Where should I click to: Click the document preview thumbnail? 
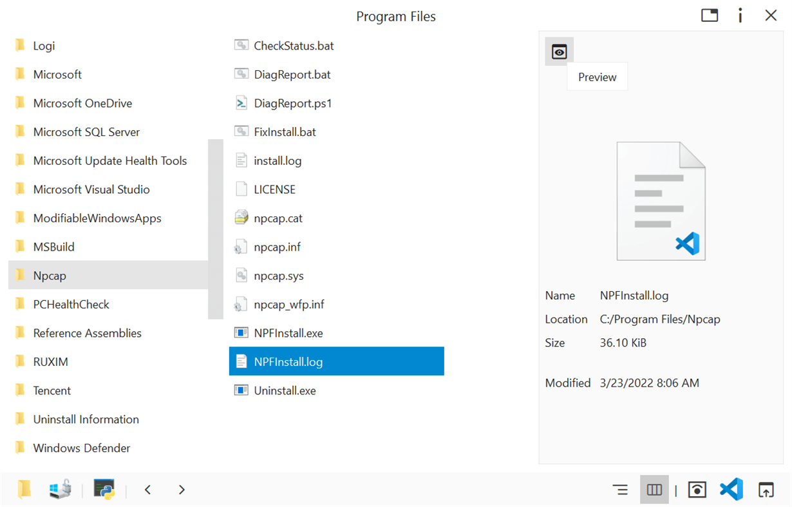[660, 201]
